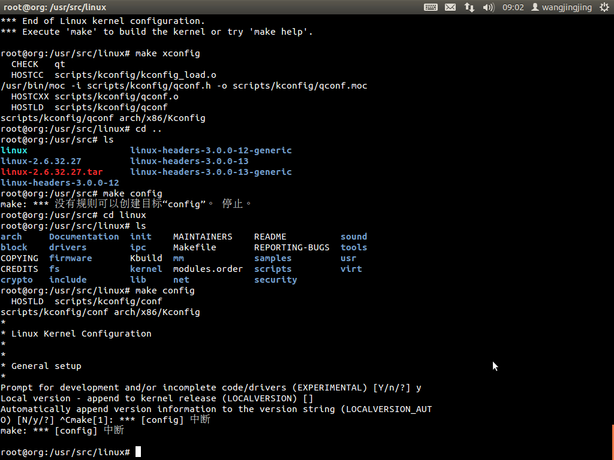This screenshot has width=614, height=460.
Task: Open the clock showing 09:02
Action: coord(513,7)
